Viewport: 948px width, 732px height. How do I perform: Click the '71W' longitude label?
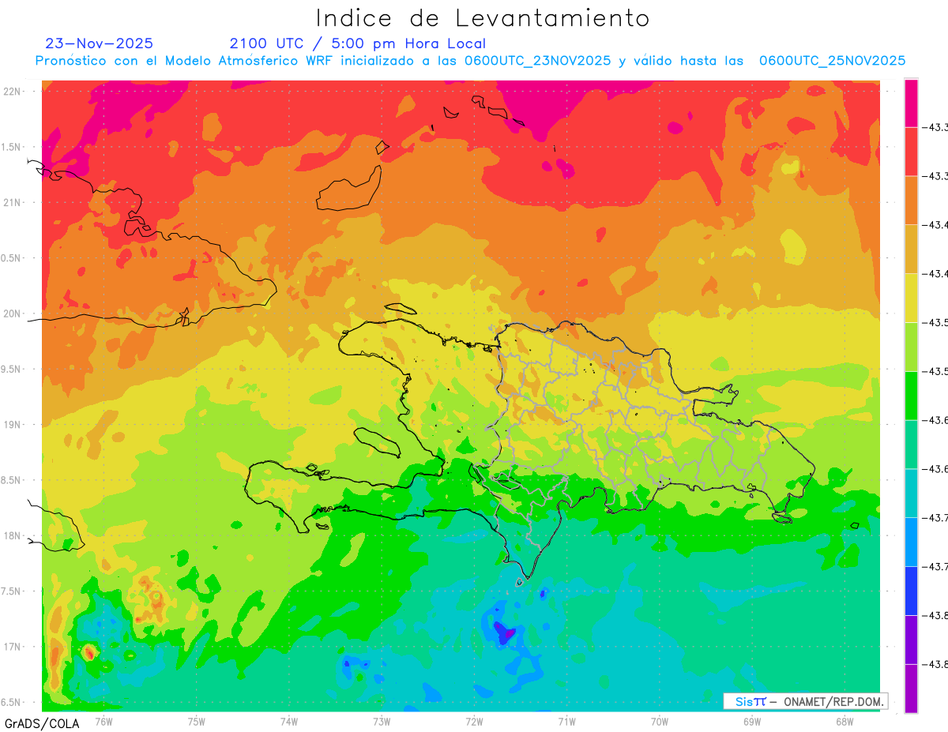point(566,721)
